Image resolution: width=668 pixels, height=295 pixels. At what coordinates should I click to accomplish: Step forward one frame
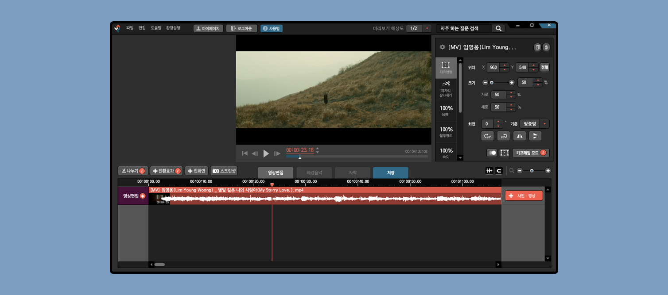click(x=277, y=153)
